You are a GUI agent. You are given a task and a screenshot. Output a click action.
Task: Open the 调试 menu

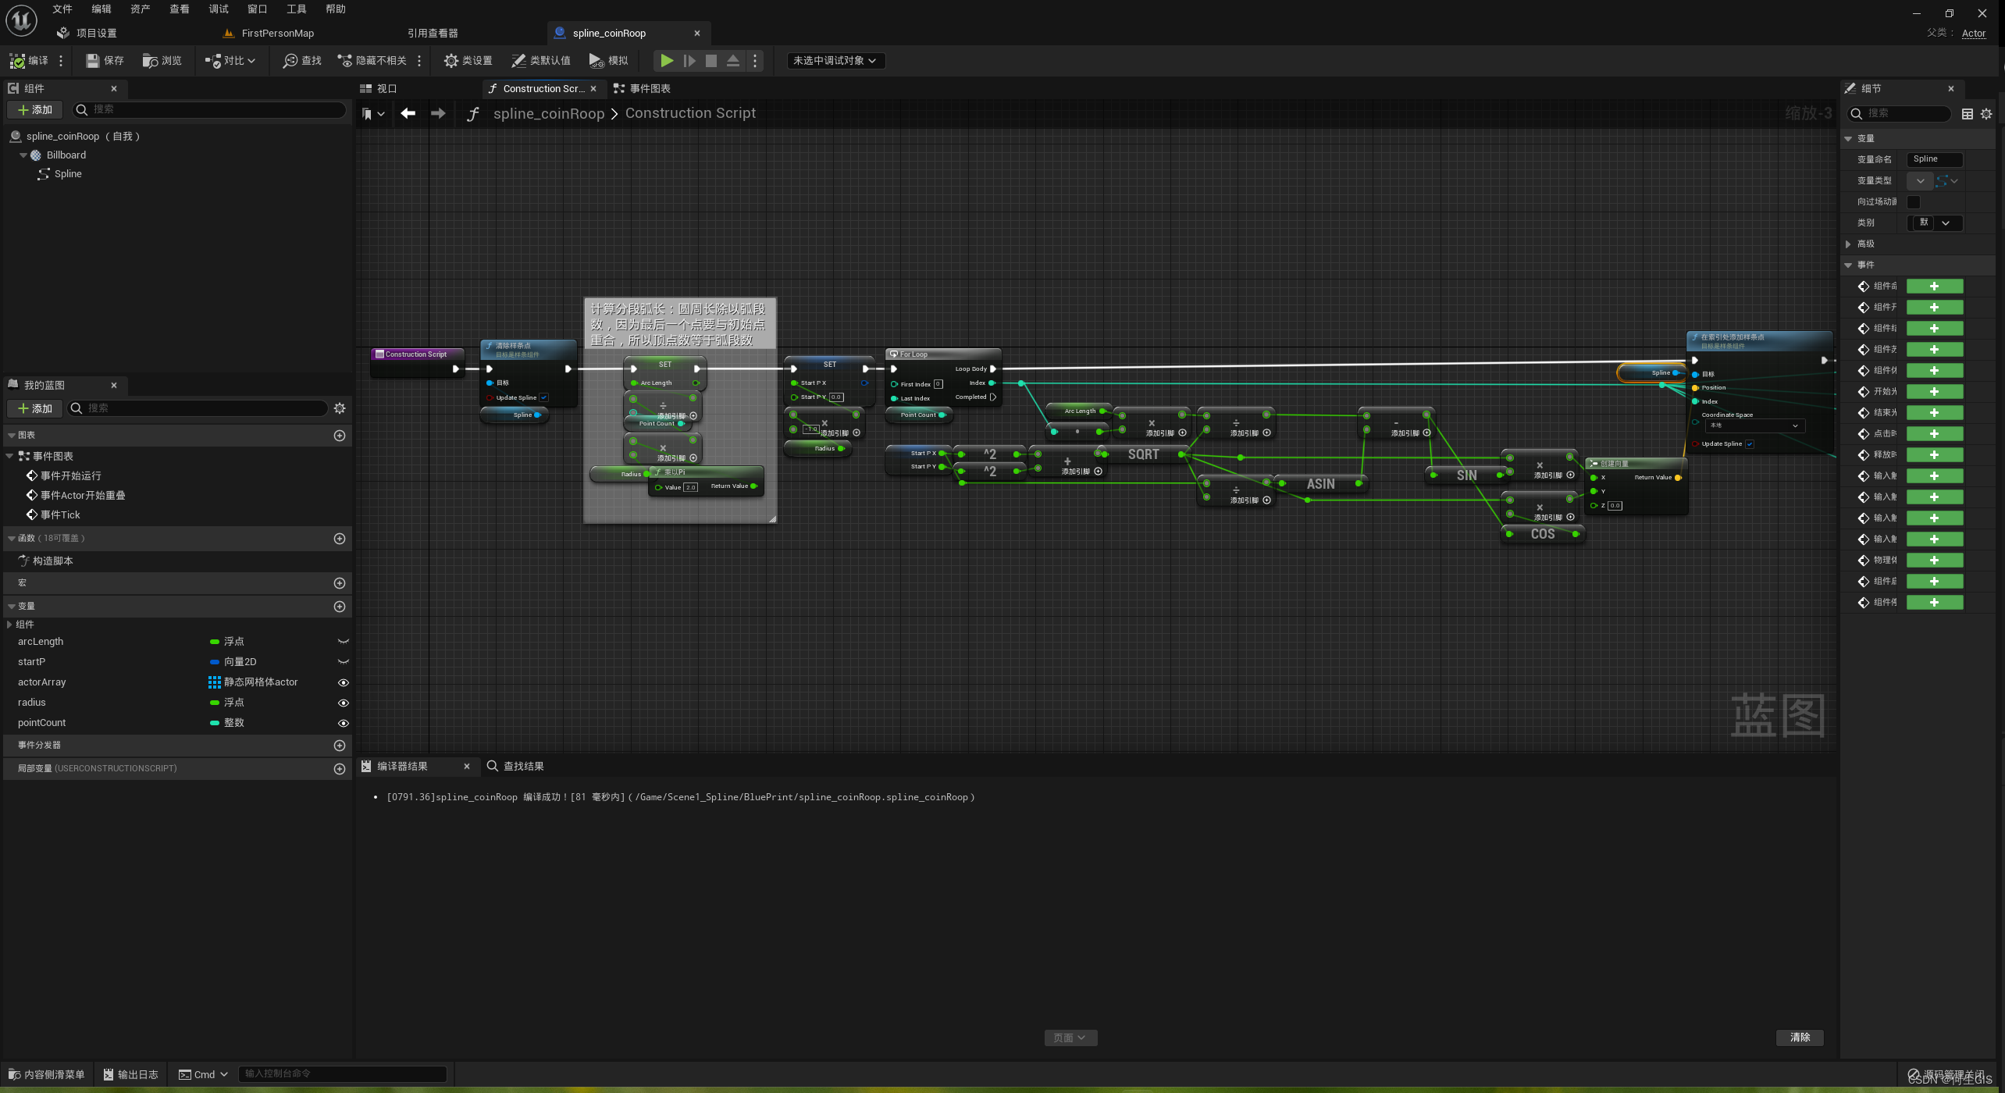pos(219,9)
